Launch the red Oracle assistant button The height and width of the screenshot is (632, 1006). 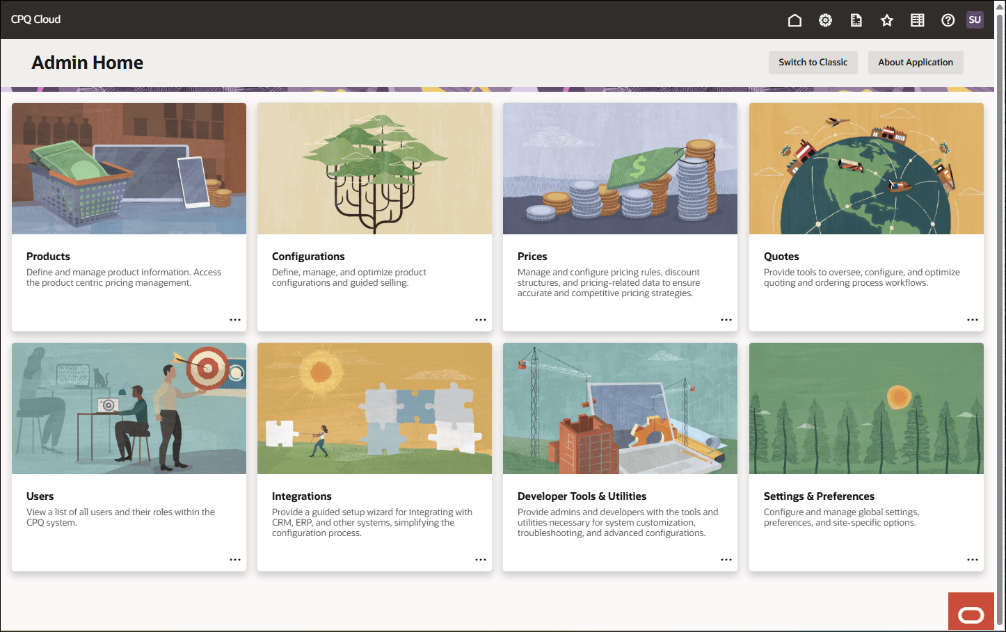pos(971,611)
